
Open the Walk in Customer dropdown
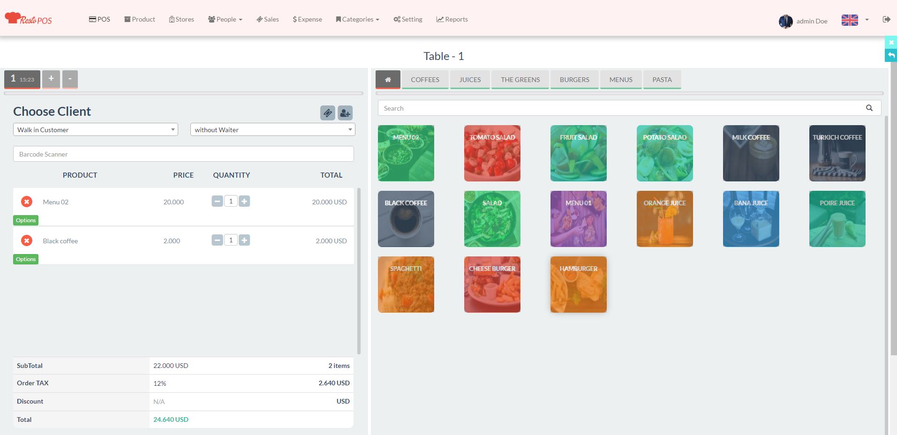pos(96,129)
